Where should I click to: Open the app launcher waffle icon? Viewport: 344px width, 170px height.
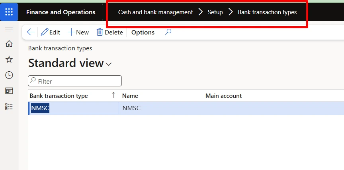pyautogui.click(x=9, y=12)
